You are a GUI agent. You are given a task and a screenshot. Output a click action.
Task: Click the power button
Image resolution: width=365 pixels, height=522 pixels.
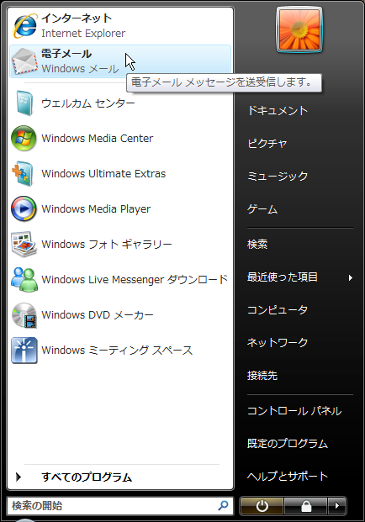(262, 506)
